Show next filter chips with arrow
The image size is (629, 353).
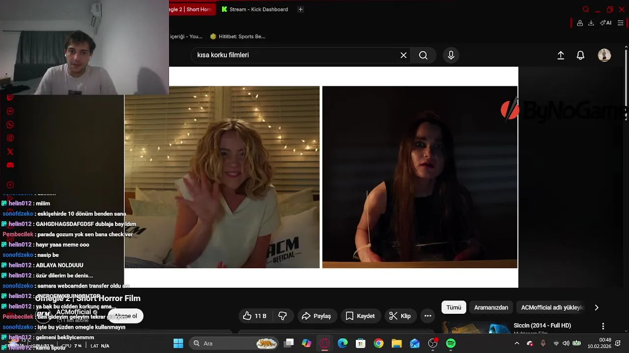tap(597, 307)
